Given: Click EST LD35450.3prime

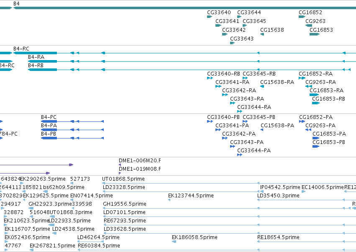Looking at the screenshot, I should tap(278, 196).
